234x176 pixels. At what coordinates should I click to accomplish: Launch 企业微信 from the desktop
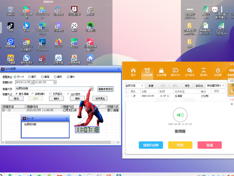(58, 11)
